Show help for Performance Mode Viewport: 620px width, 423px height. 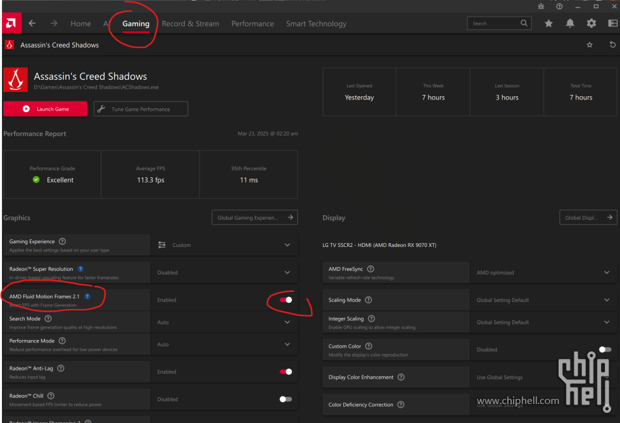click(62, 341)
